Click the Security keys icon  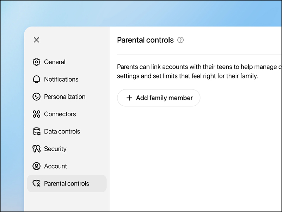pyautogui.click(x=36, y=149)
